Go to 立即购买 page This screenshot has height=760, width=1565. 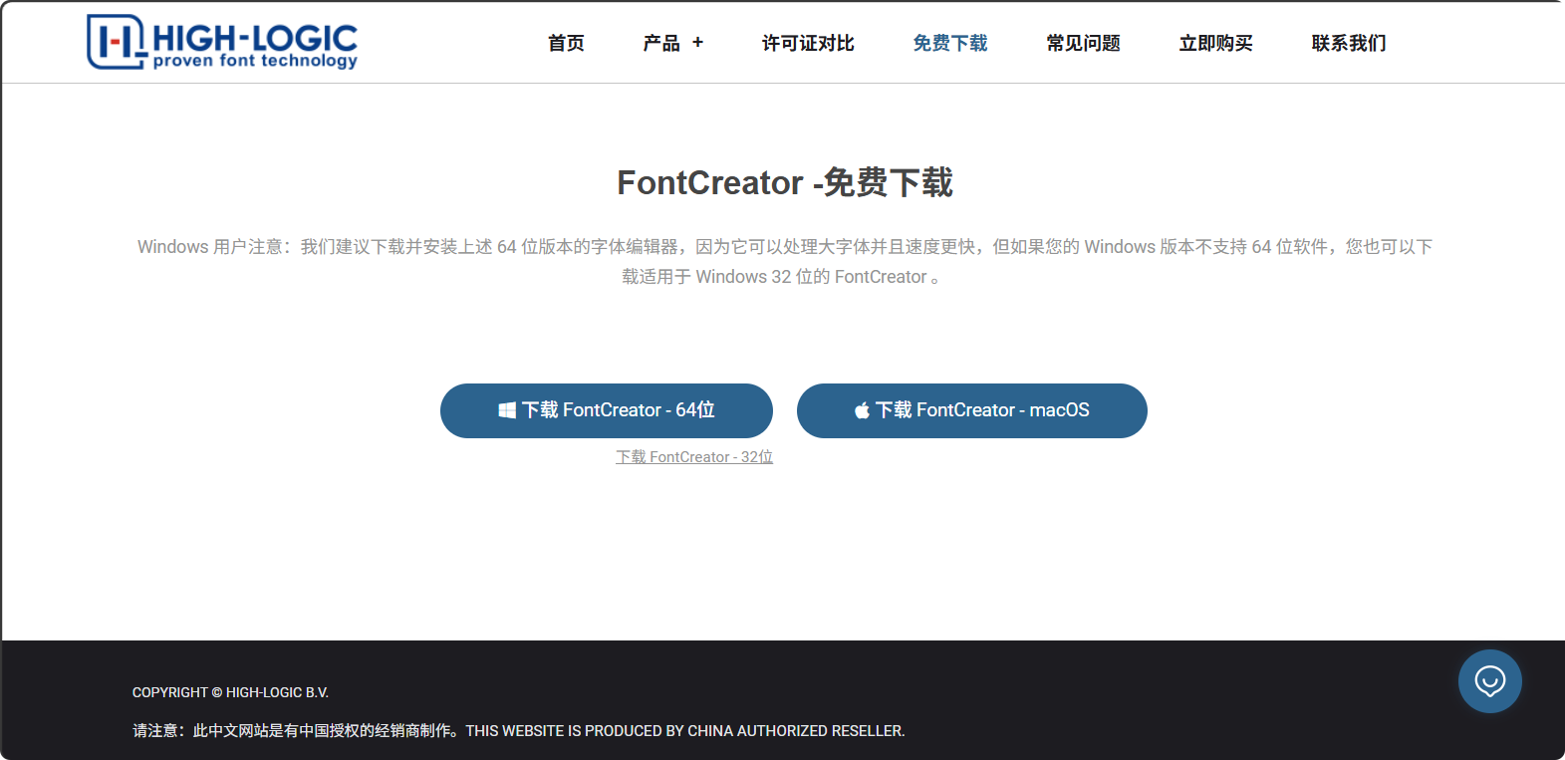pos(1215,43)
